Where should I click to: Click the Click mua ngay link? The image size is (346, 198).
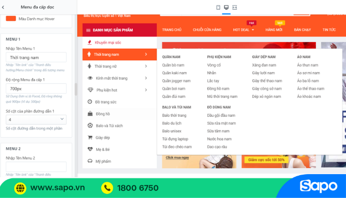coord(177,157)
